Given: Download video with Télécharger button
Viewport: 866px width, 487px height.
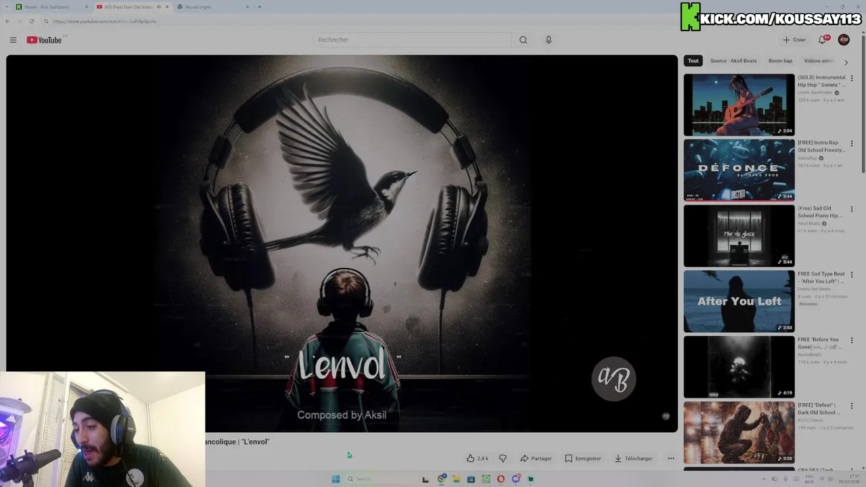Looking at the screenshot, I should coord(633,458).
